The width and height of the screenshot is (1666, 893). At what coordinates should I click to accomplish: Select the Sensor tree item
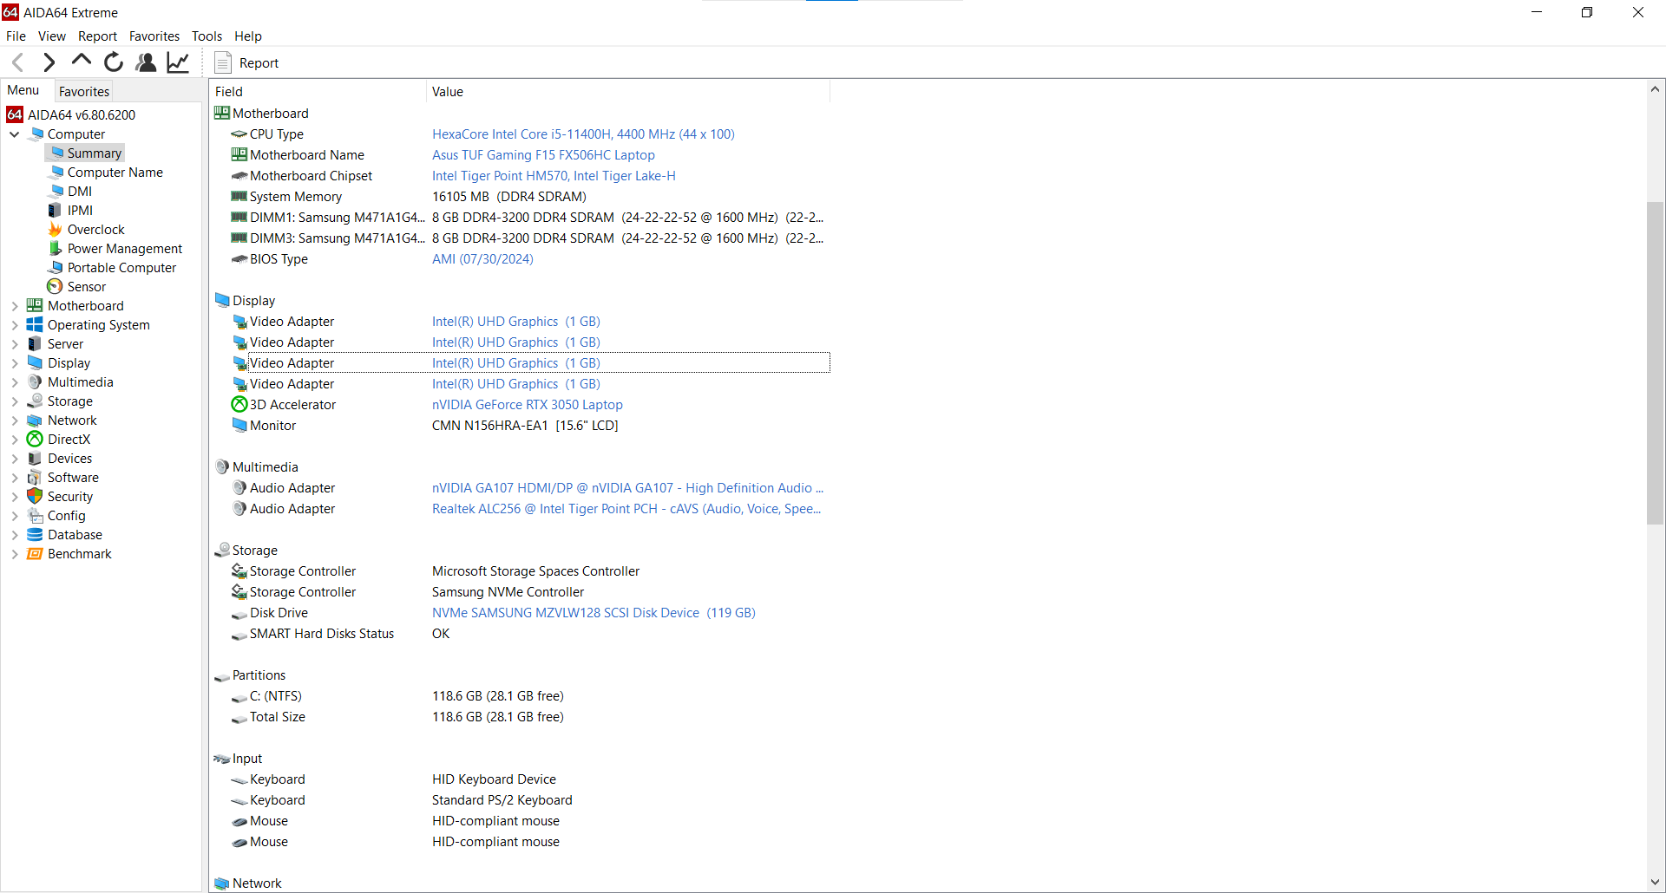click(x=86, y=287)
